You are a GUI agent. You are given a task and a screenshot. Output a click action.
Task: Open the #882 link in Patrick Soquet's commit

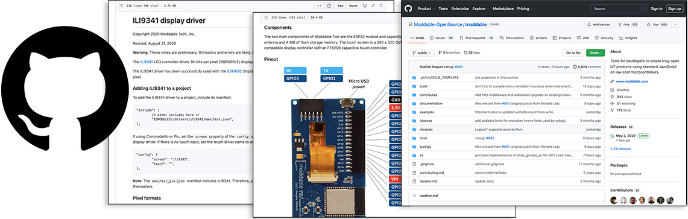tap(458, 67)
